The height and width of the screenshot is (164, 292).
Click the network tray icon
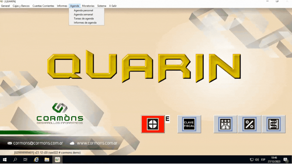(x=252, y=160)
